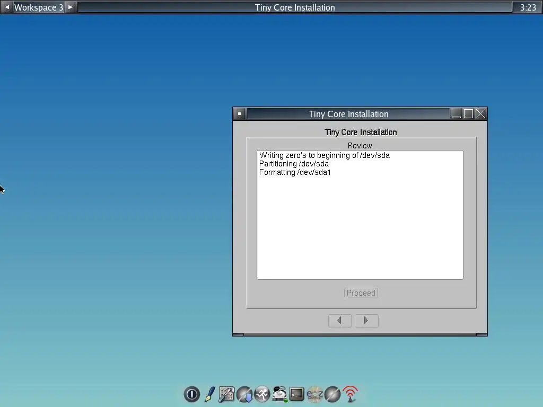Click the Review heading label

[360, 146]
